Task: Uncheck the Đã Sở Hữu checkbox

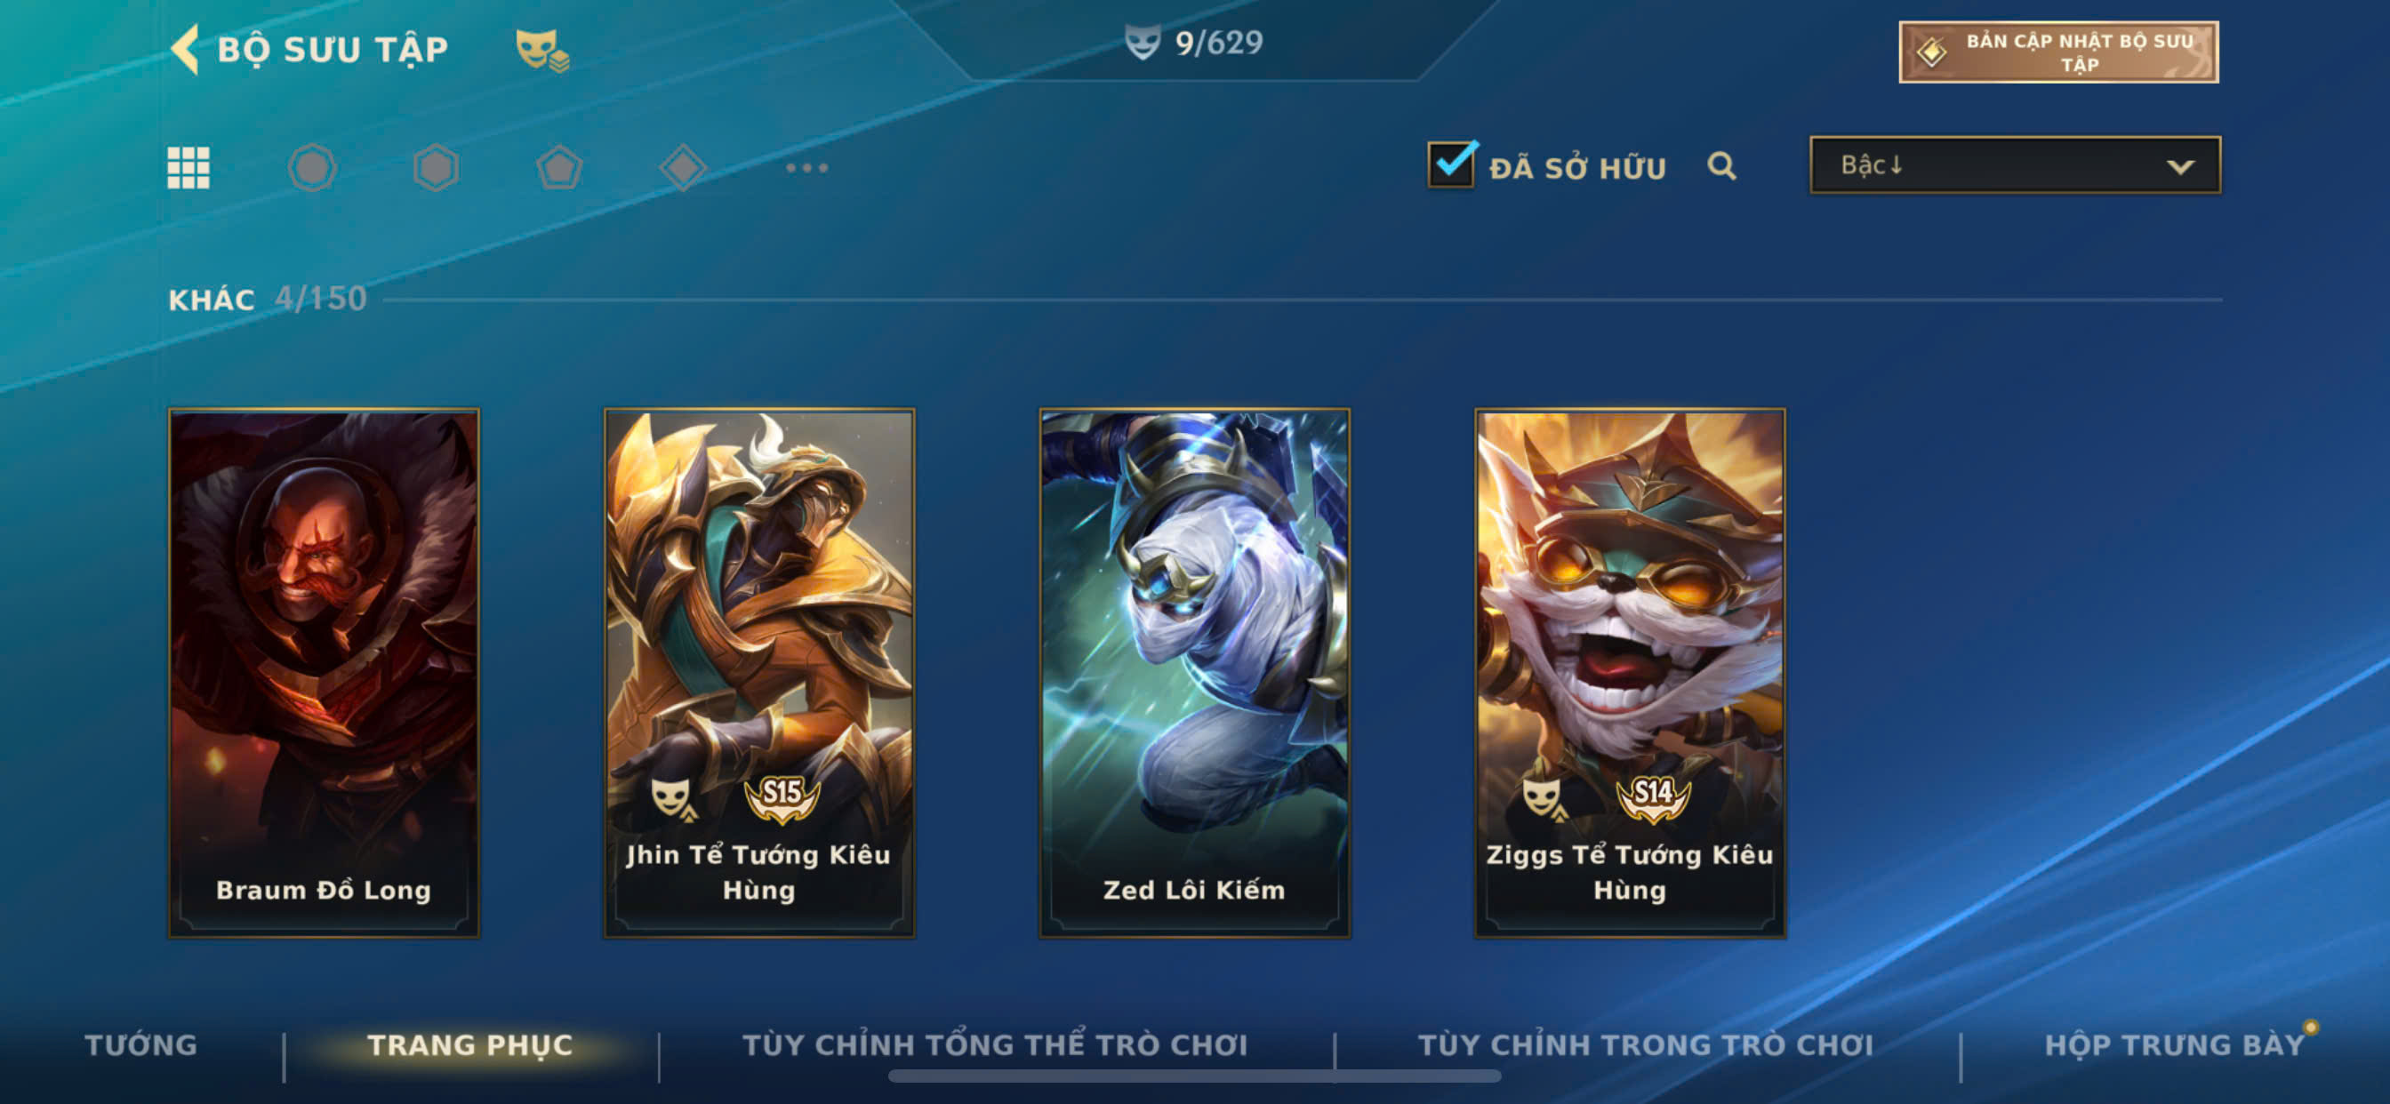Action: click(1452, 164)
